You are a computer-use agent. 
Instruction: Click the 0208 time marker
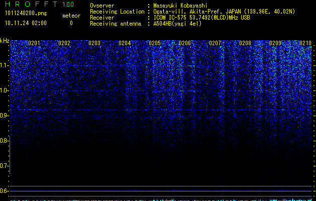(x=245, y=43)
